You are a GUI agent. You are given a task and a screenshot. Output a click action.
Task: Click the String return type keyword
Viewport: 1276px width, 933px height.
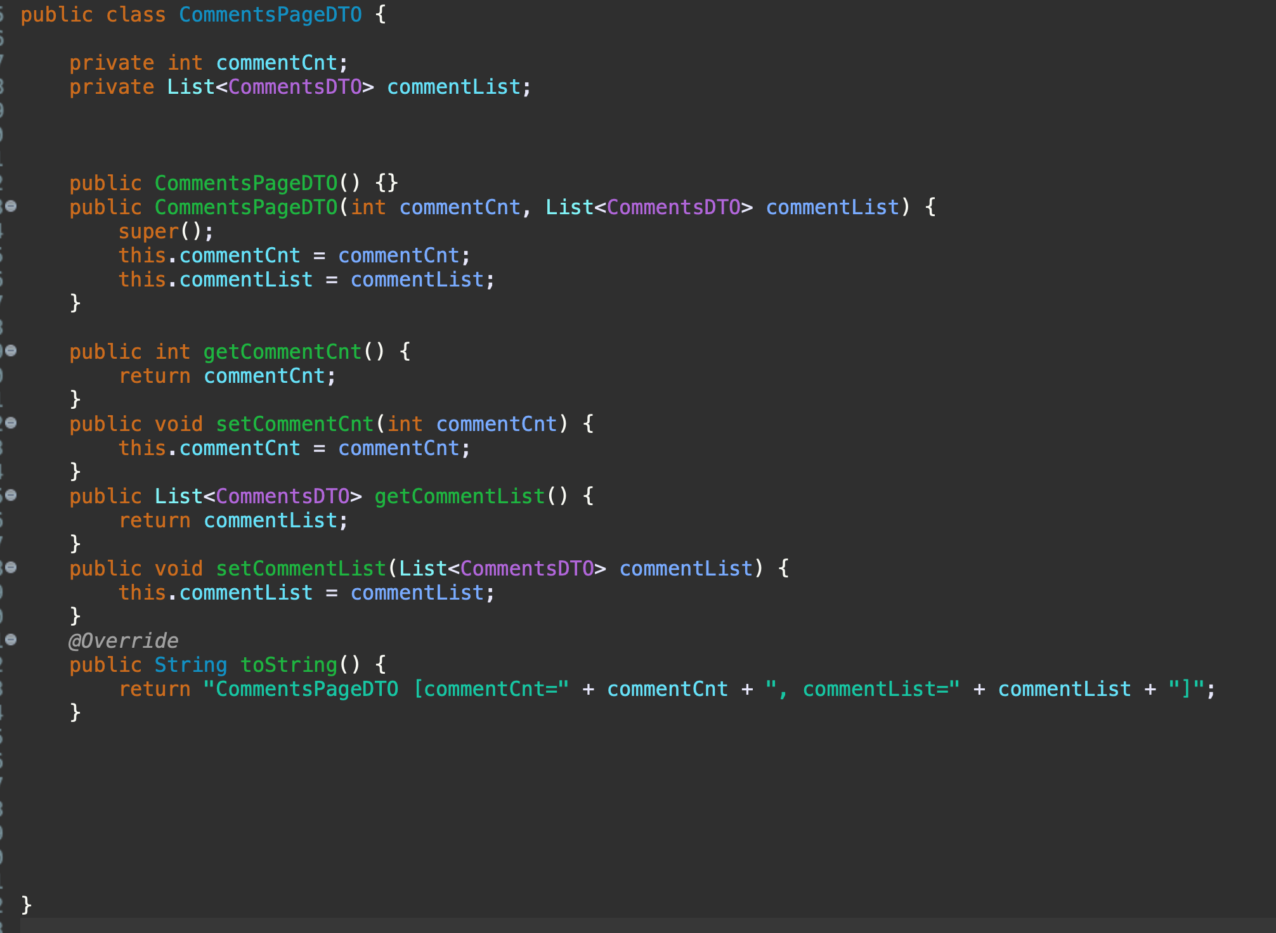(x=190, y=665)
